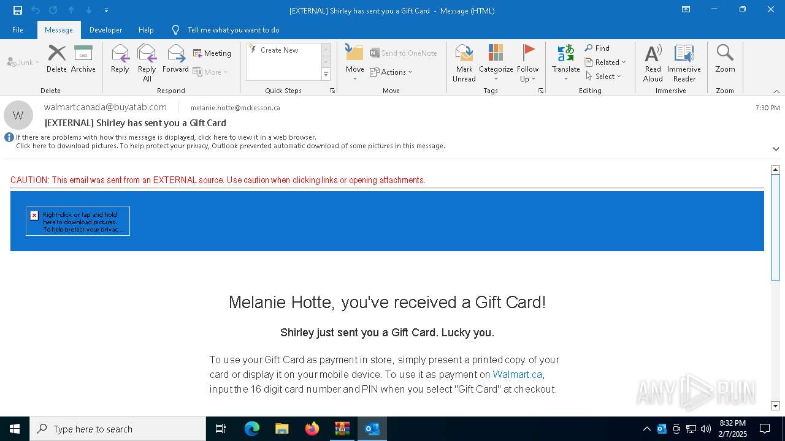This screenshot has width=785, height=441.
Task: Mark the message as Unread
Action: point(464,62)
